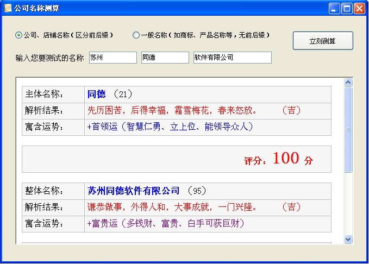Image resolution: width=369 pixels, height=264 pixels.
Task: Click the vertical scrollbar thumb
Action: (x=348, y=130)
